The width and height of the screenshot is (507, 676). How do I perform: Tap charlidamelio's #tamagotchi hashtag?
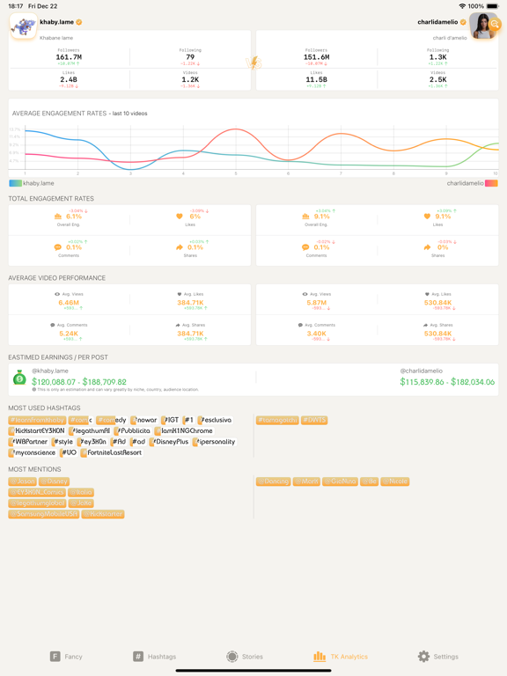(277, 420)
